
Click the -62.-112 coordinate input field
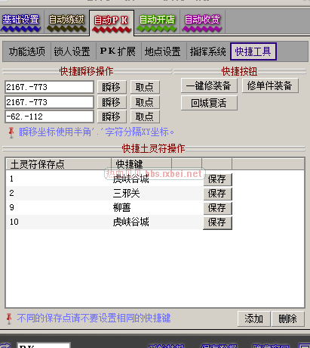(49, 117)
